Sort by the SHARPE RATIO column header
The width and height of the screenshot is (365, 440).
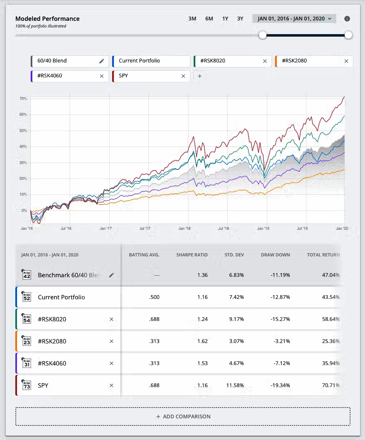[x=192, y=255]
